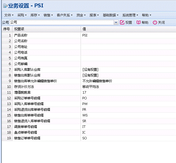
Task: Click the 关闭 power icon
Action: (x=155, y=22)
